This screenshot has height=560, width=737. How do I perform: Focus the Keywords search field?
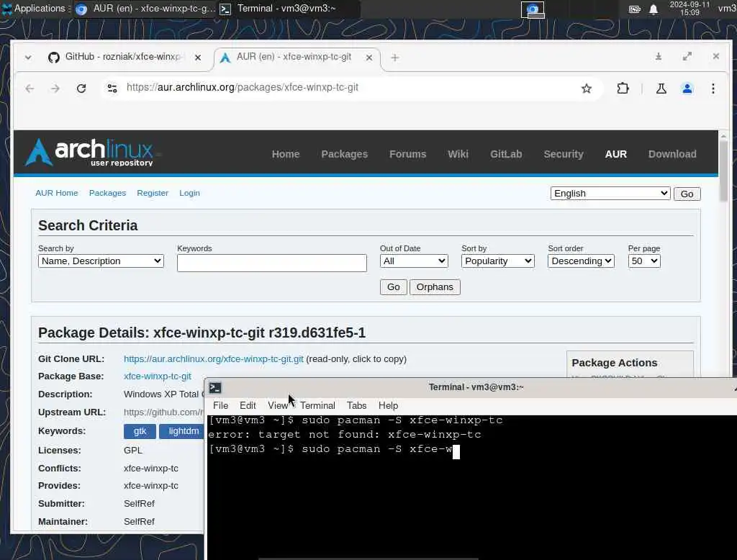pos(271,263)
